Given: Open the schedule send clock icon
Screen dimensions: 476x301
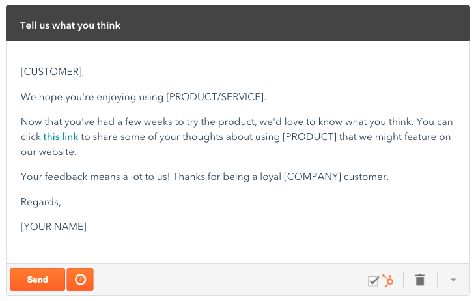Looking at the screenshot, I should pyautogui.click(x=80, y=279).
